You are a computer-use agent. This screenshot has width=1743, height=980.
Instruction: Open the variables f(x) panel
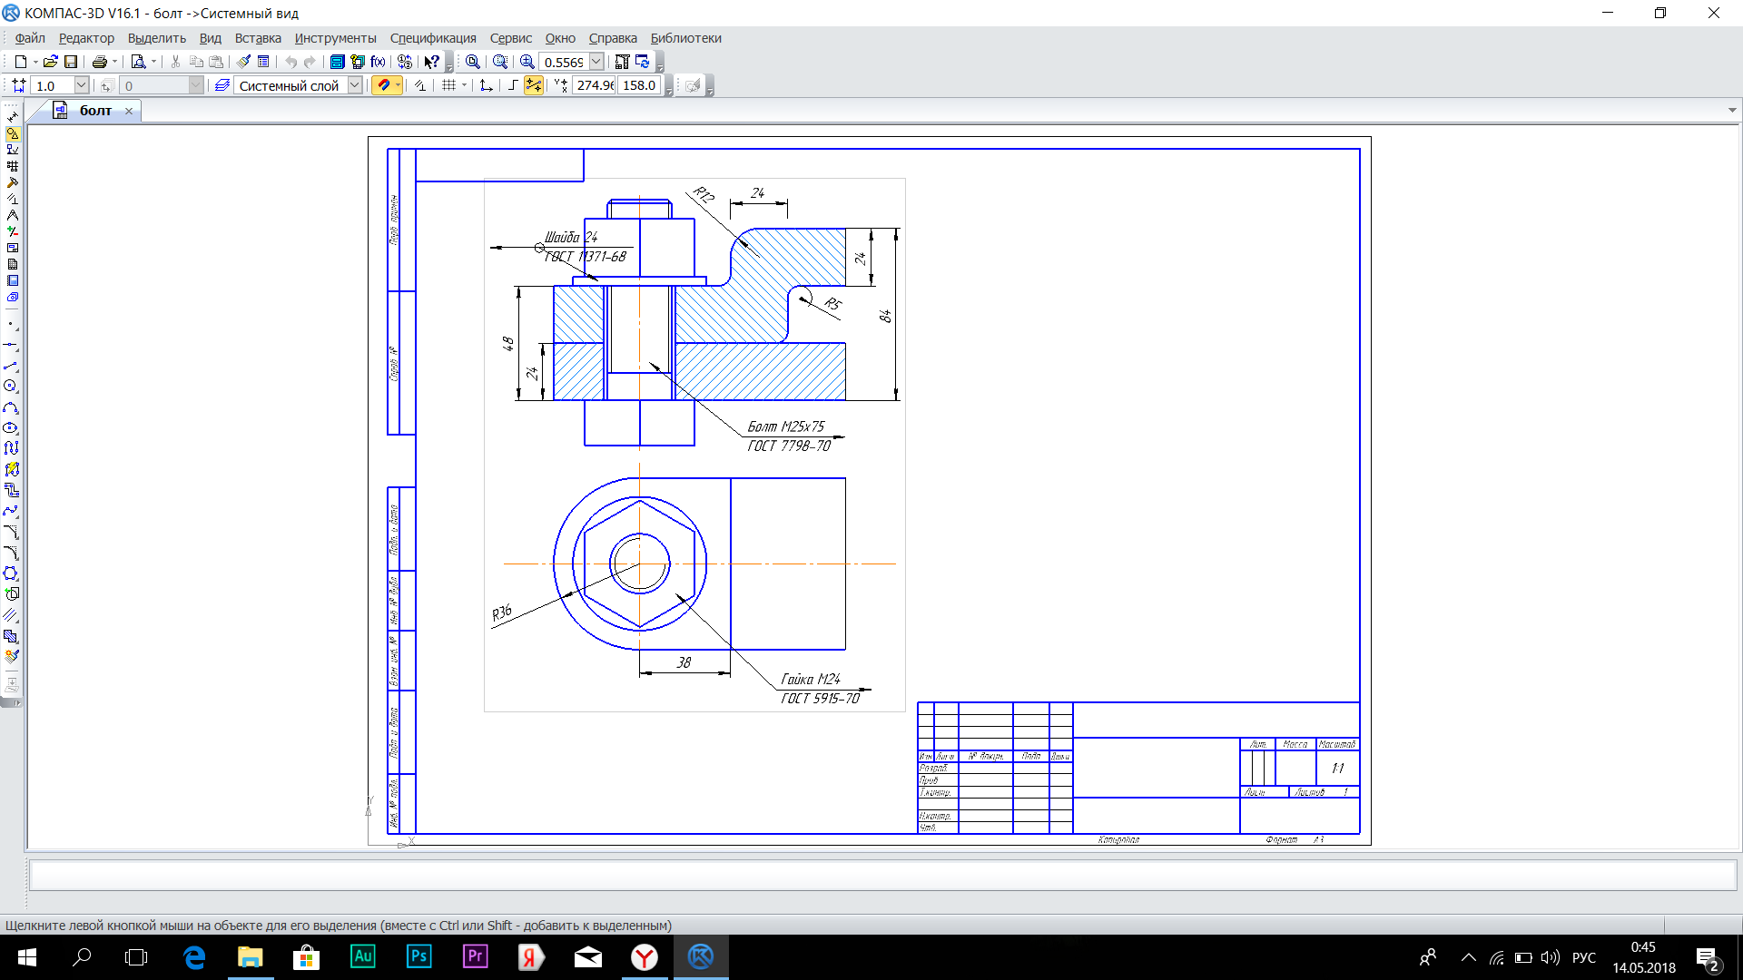click(x=378, y=62)
